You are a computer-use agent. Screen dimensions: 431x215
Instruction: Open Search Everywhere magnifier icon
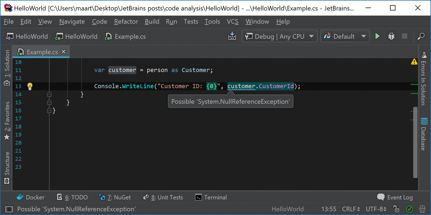click(421, 36)
